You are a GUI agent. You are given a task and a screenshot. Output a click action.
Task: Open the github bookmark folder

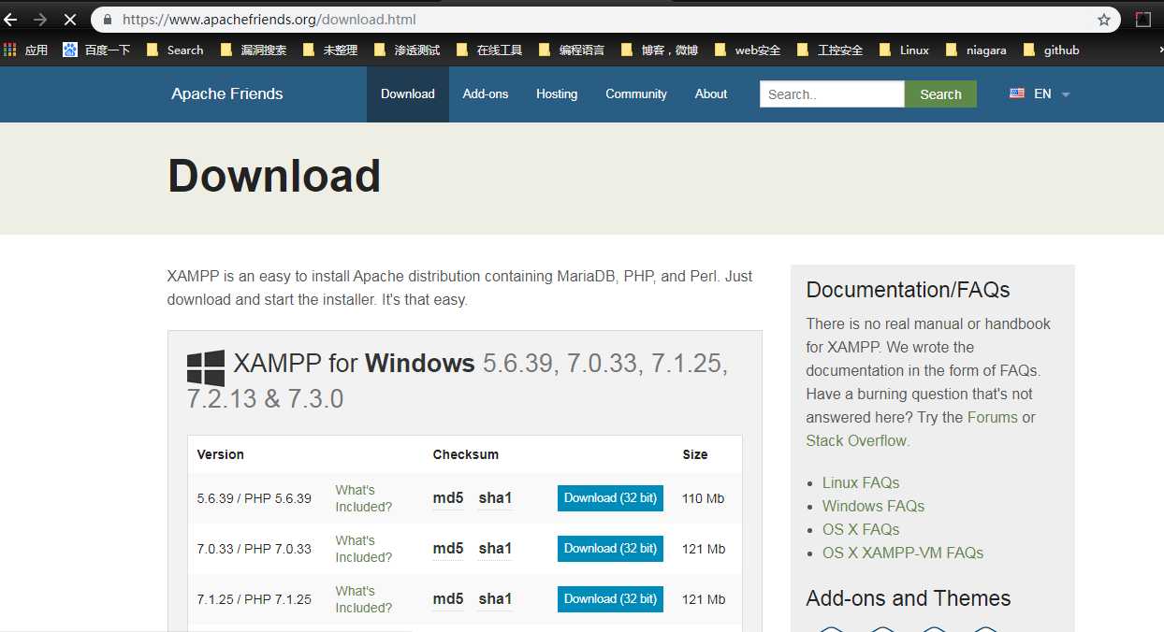pos(1052,50)
